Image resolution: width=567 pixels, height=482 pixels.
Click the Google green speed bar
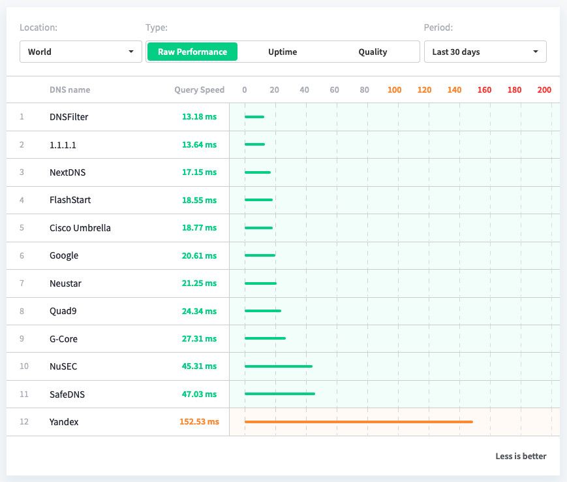pos(260,255)
